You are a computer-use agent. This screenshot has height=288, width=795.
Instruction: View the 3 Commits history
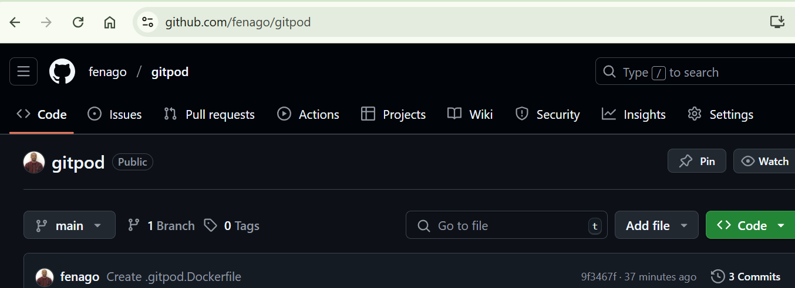tap(746, 277)
